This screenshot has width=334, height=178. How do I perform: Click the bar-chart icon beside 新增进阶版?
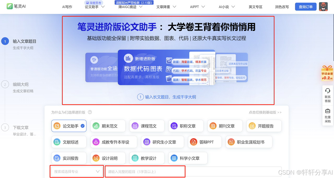point(128,58)
